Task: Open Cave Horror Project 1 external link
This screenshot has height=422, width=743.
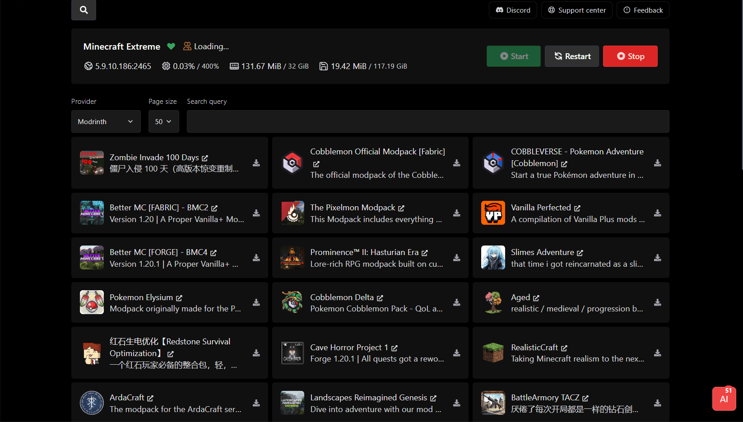Action: point(395,348)
